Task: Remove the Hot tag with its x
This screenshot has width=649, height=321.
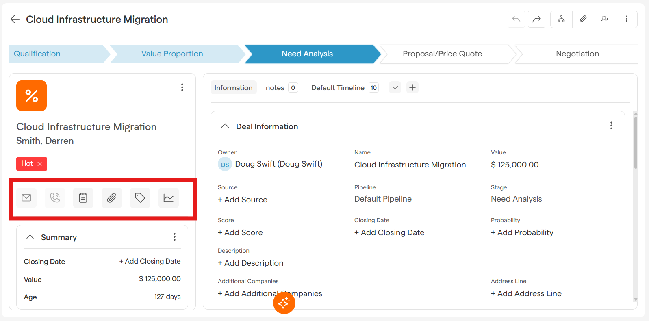Action: [40, 164]
